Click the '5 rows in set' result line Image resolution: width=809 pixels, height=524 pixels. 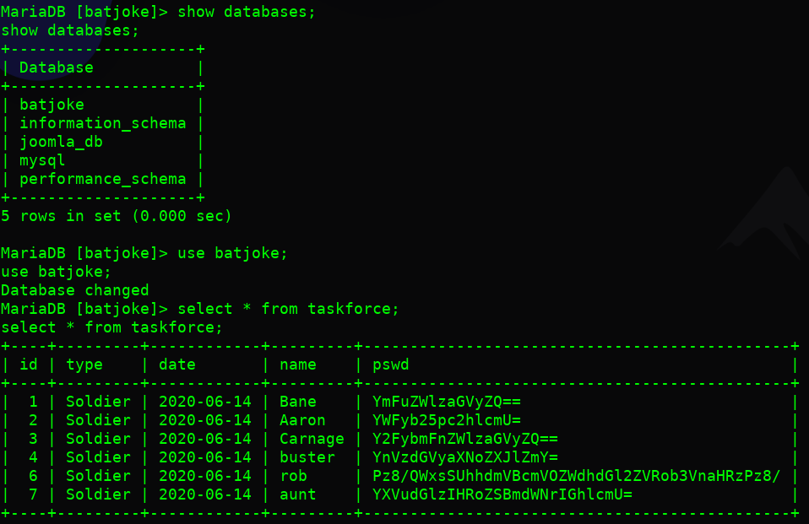pos(117,216)
